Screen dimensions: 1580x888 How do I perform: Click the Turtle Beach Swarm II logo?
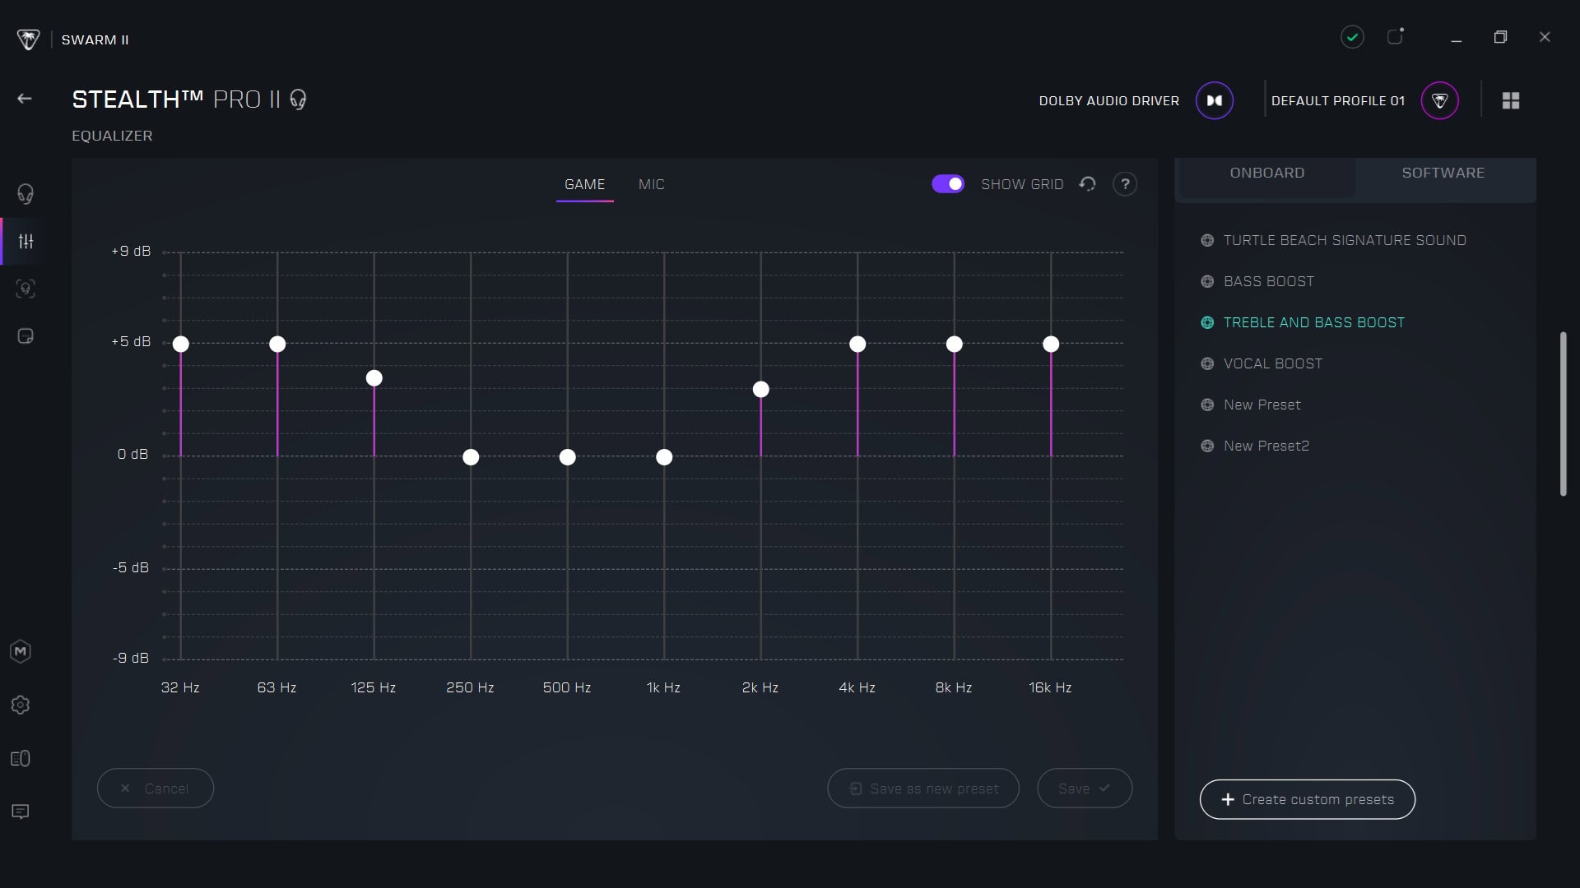click(x=28, y=39)
